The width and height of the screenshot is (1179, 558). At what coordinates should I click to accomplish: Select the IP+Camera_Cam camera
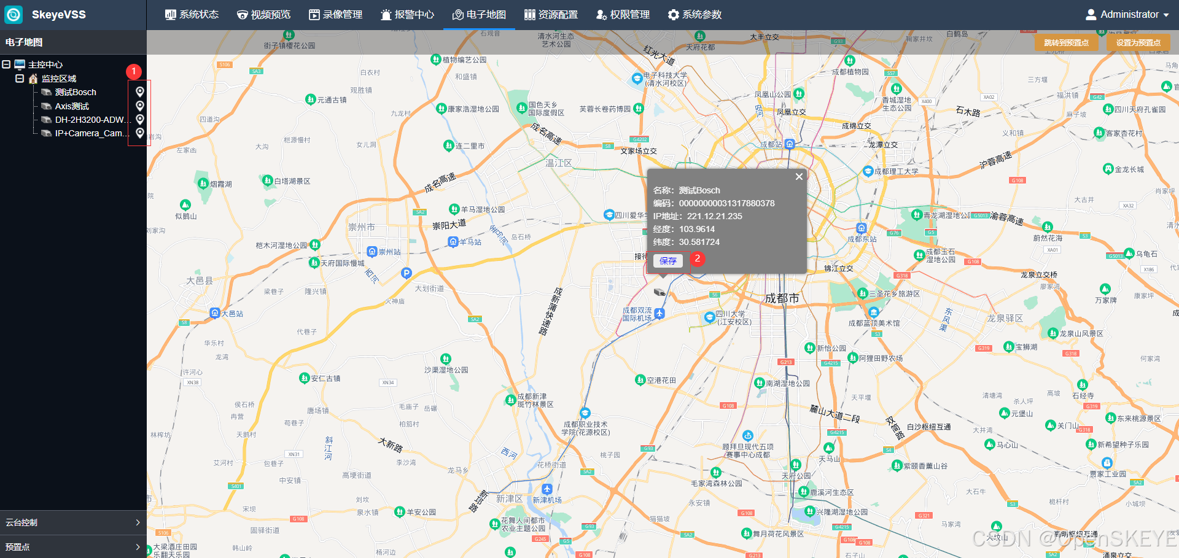pos(91,133)
